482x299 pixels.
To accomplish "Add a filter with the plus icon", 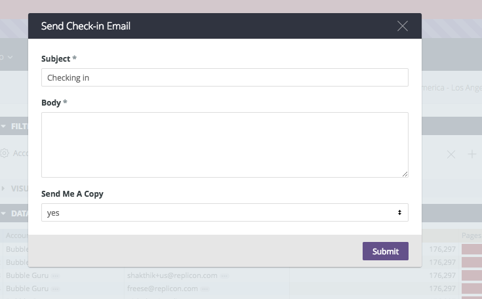I will coord(472,154).
